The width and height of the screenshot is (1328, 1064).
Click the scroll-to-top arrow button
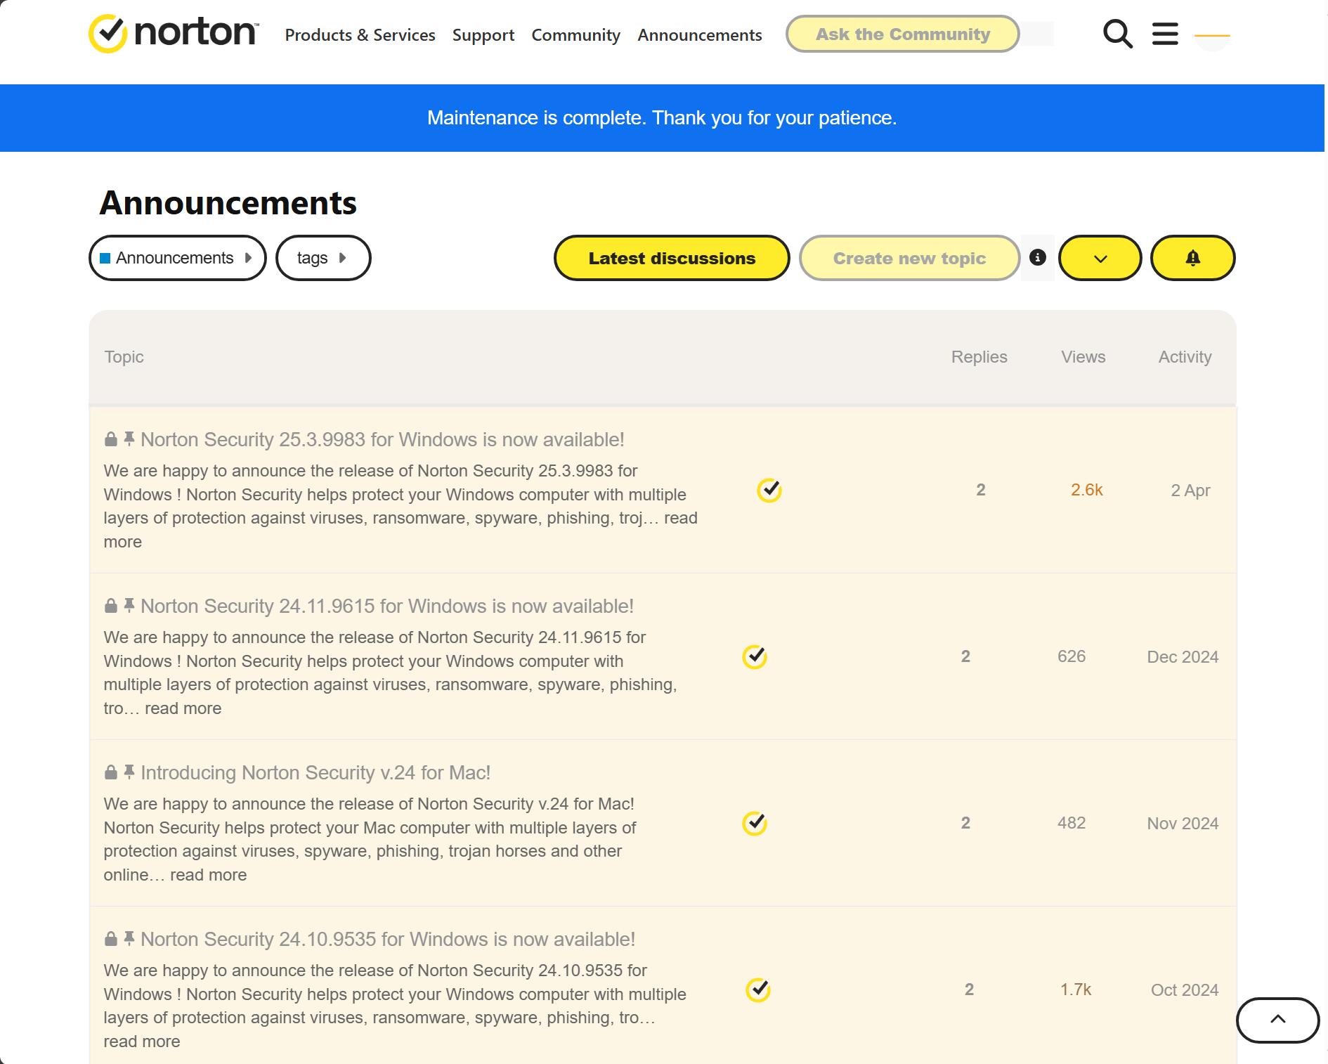coord(1277,1020)
